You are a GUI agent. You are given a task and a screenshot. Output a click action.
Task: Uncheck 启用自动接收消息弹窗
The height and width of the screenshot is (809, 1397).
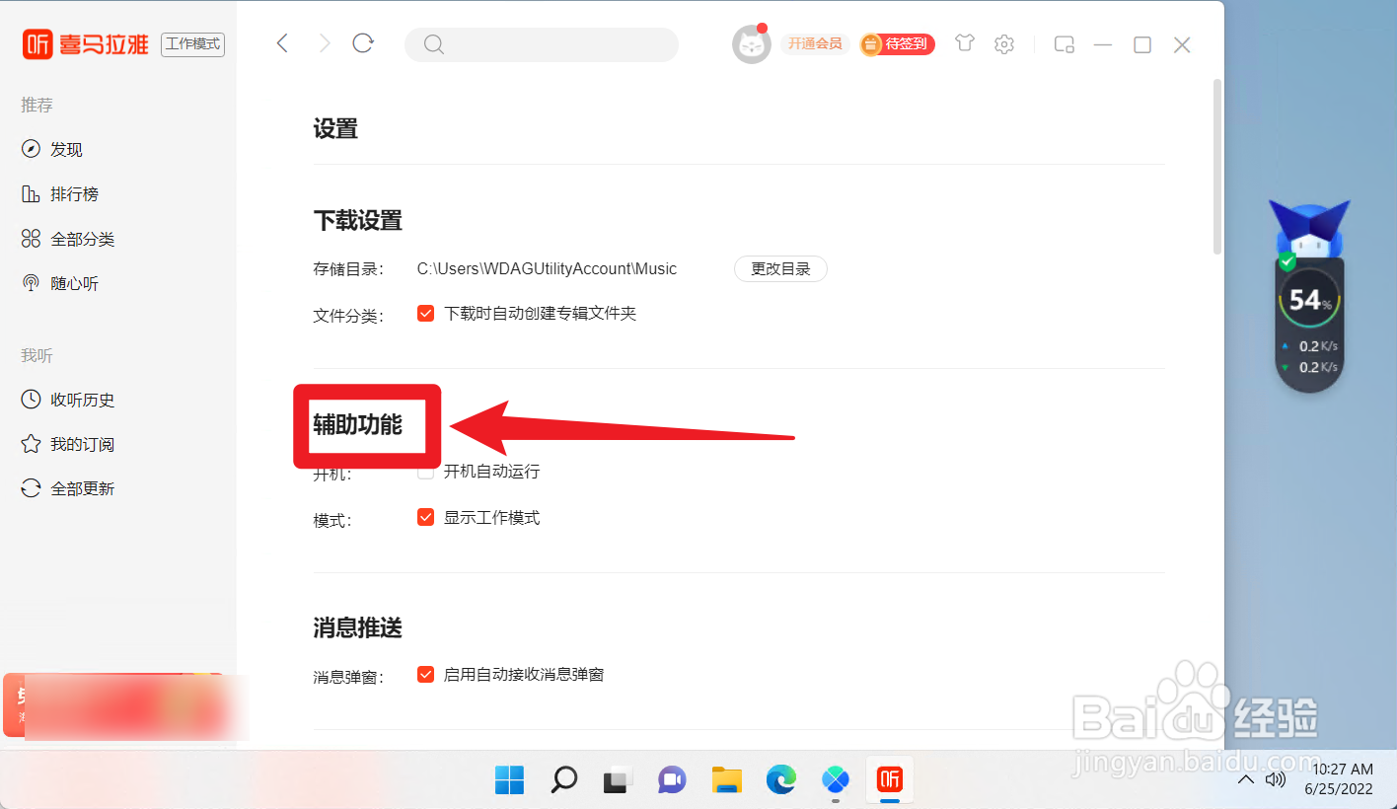click(x=425, y=674)
